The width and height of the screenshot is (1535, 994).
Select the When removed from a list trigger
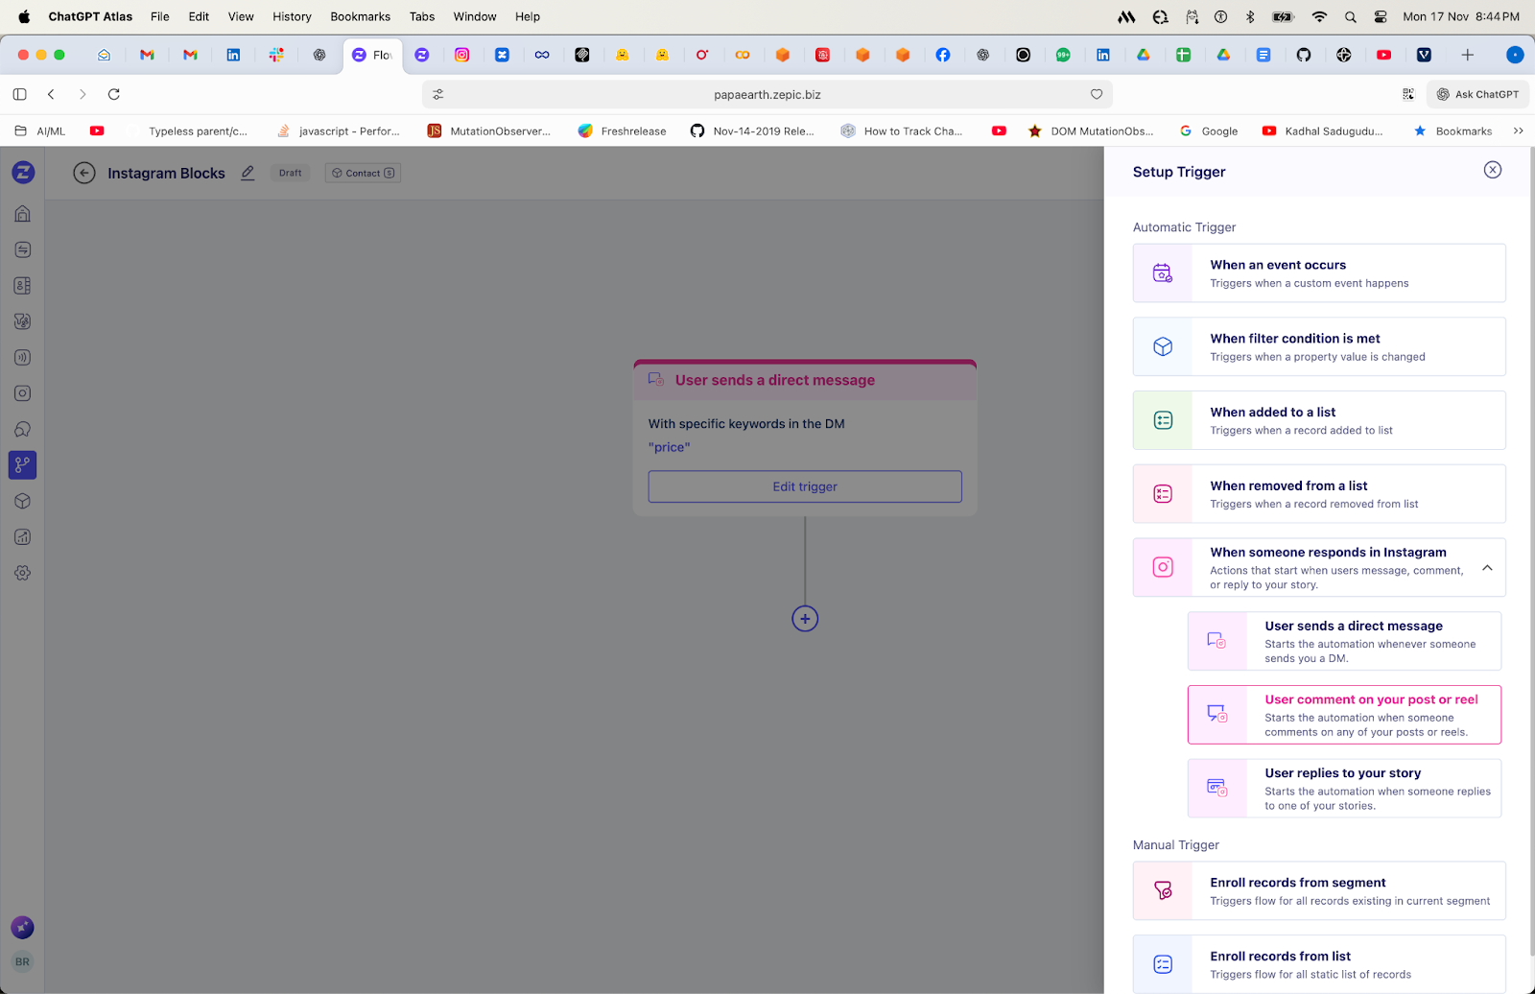click(1319, 494)
